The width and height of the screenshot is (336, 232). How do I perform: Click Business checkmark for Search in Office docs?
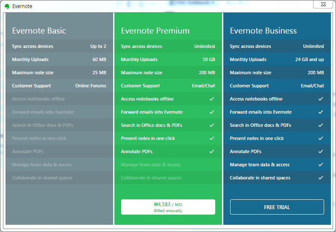click(321, 125)
